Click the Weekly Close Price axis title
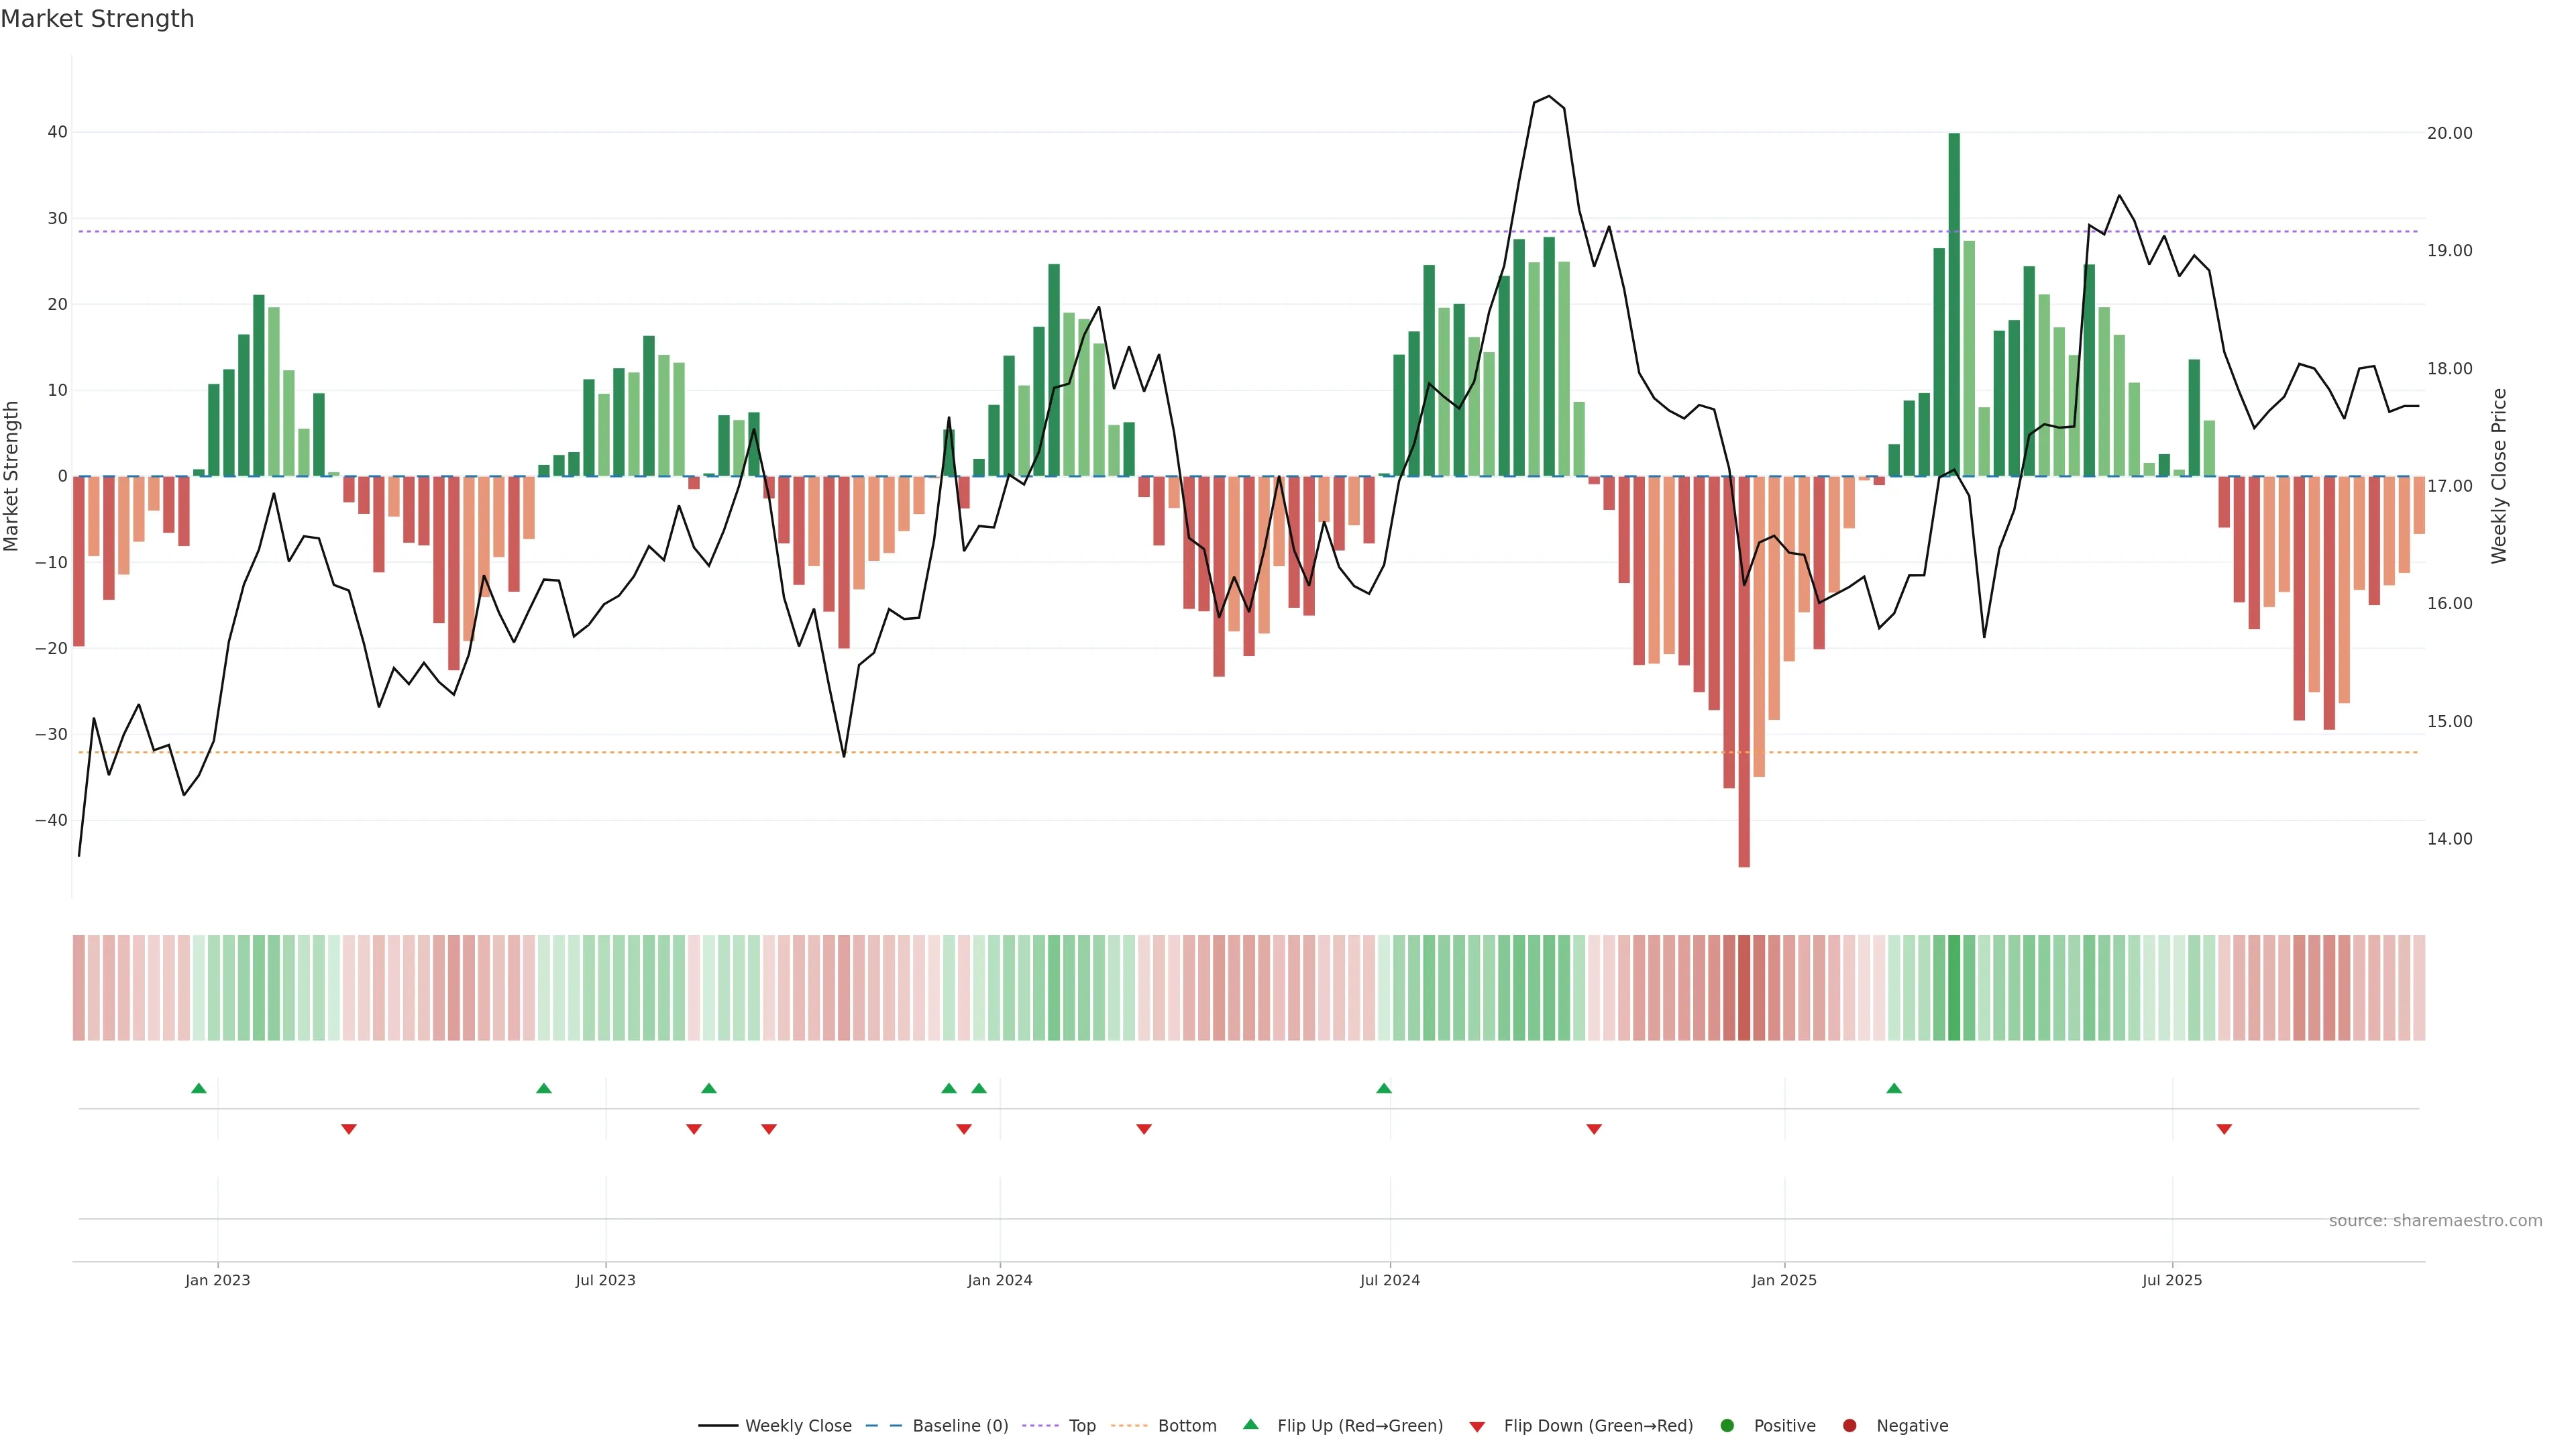 click(2499, 476)
